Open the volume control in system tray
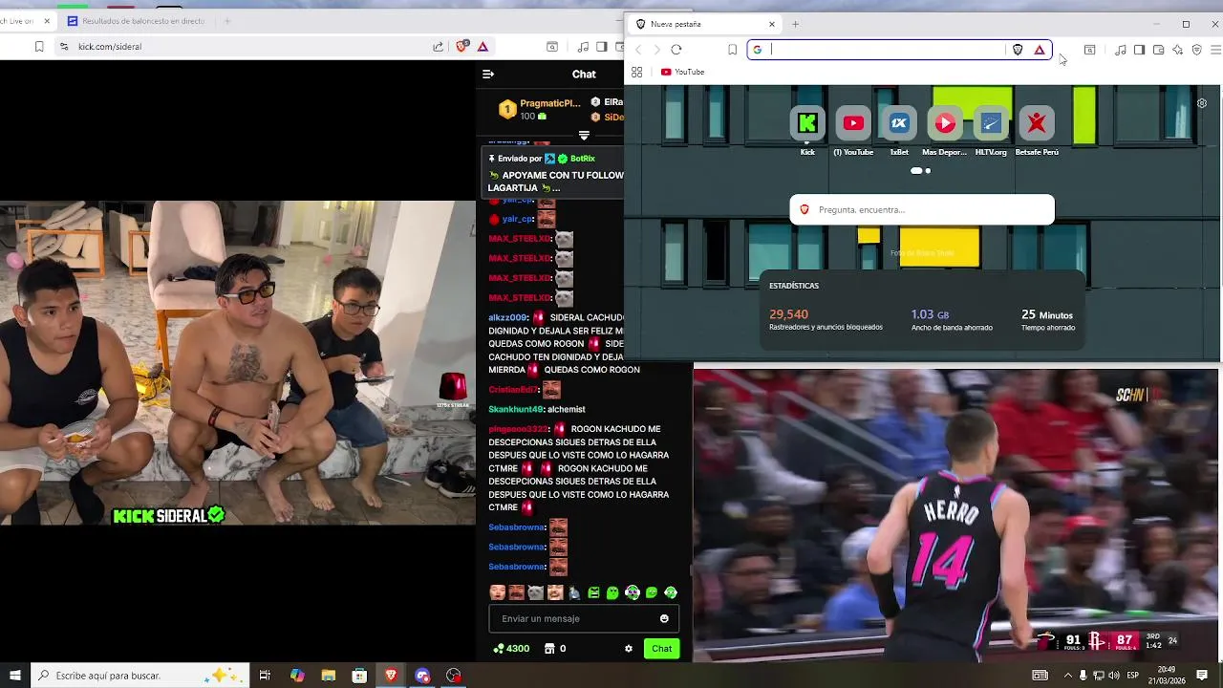Image resolution: width=1223 pixels, height=688 pixels. (1114, 676)
